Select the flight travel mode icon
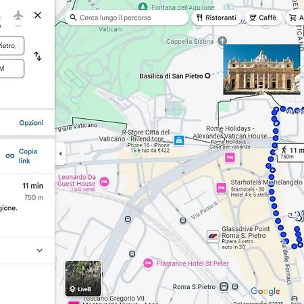This screenshot has height=304, width=304. click(x=18, y=16)
